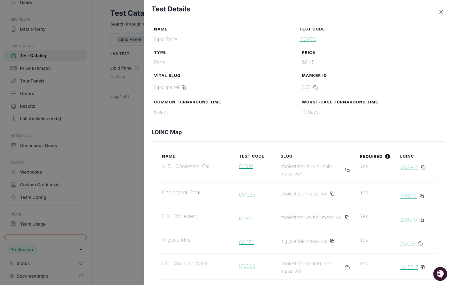Copy the cholesterol-in-vldl-calc-mass-vol slug
Screen dimensions: 451x285
pos(347,170)
